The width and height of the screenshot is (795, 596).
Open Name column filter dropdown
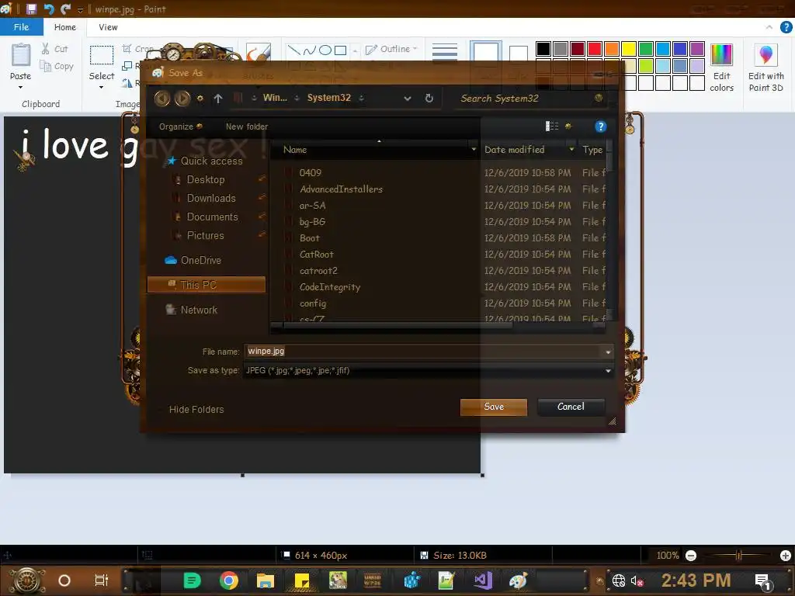474,150
